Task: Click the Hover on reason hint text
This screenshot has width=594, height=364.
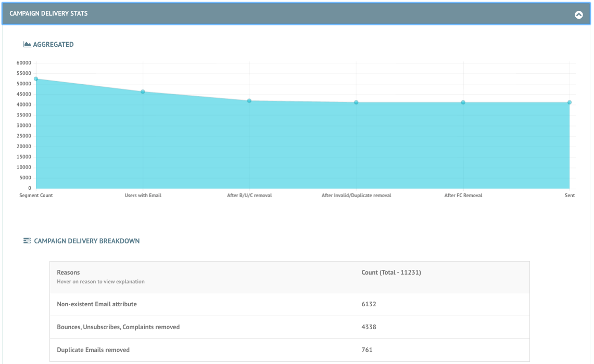Action: point(101,281)
